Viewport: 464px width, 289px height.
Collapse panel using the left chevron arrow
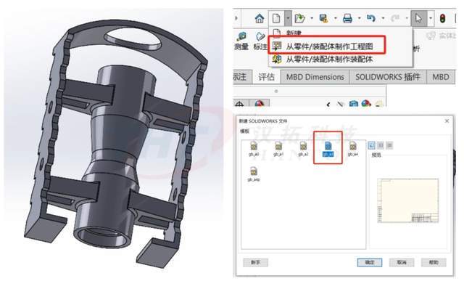328,105
